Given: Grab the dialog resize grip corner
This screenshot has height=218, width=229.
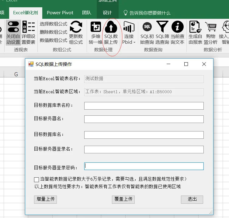Looking at the screenshot, I should click(211, 212).
